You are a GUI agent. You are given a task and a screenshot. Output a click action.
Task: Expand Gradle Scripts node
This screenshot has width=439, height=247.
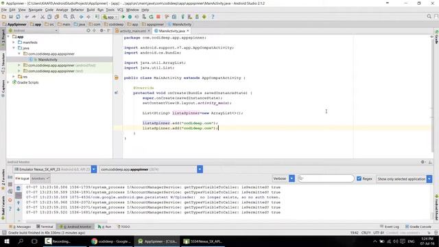pyautogui.click(x=8, y=82)
